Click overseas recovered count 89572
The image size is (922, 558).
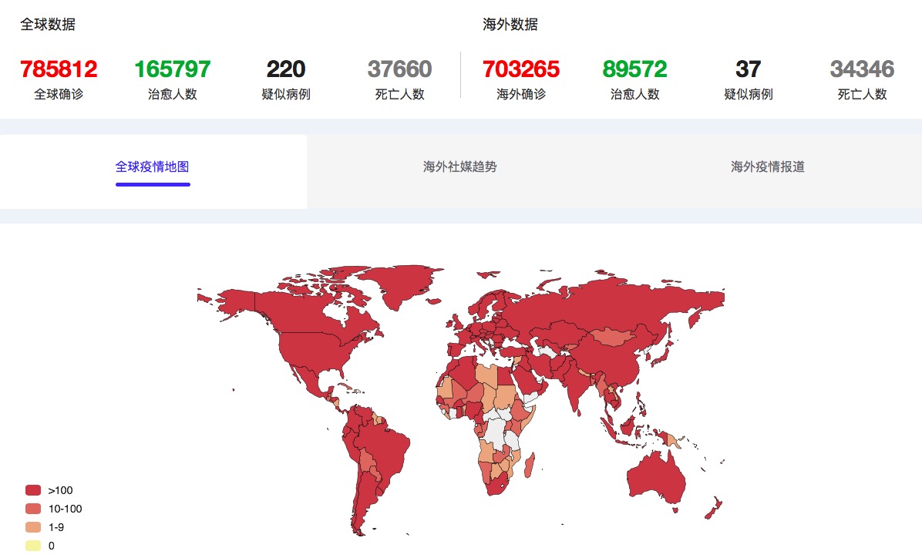click(x=634, y=69)
